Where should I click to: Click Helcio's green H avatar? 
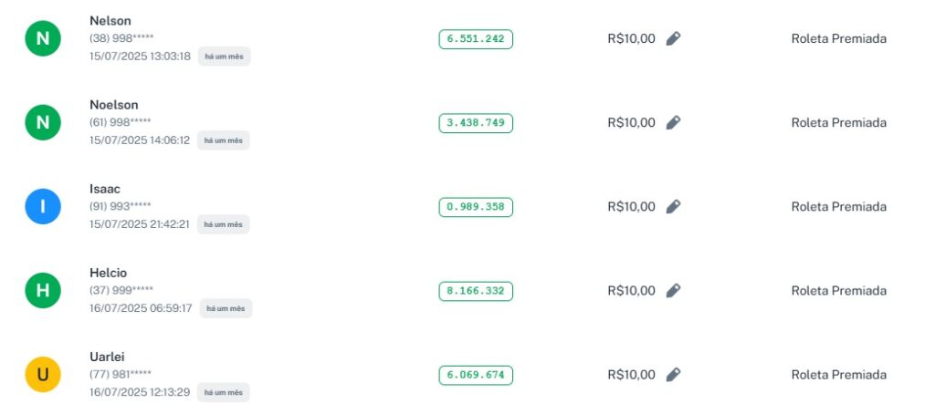[43, 291]
